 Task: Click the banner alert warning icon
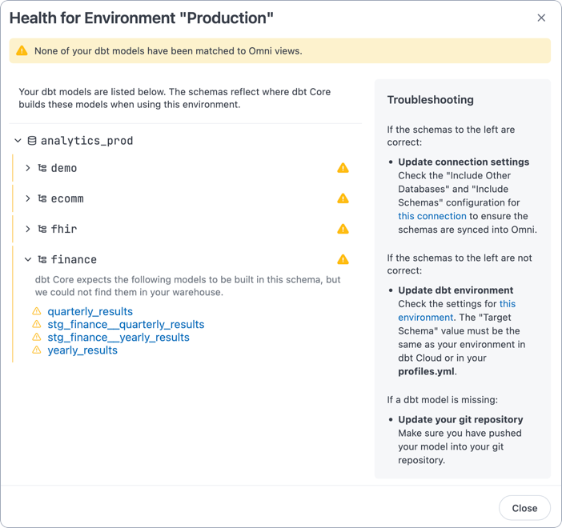pyautogui.click(x=22, y=51)
